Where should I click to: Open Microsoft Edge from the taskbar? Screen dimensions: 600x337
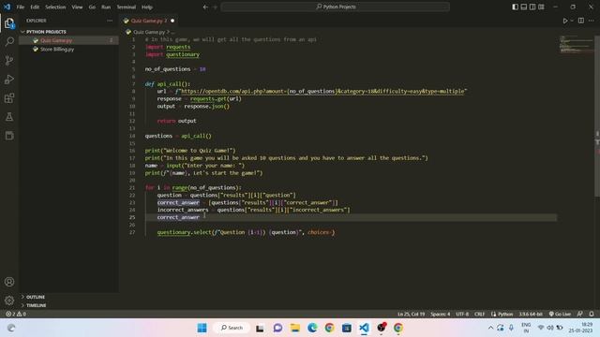(312, 328)
